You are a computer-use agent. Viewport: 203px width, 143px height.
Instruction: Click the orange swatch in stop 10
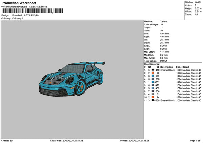pos(153,97)
